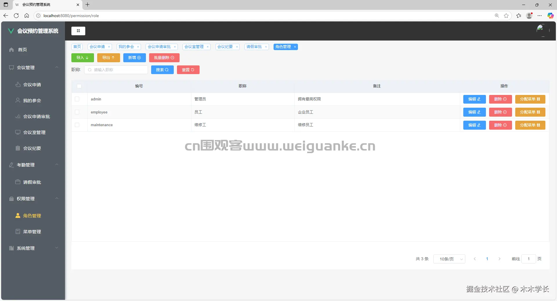Close the 会议申请 tag tab
Viewport: 557px width, 301px height.
pos(109,47)
